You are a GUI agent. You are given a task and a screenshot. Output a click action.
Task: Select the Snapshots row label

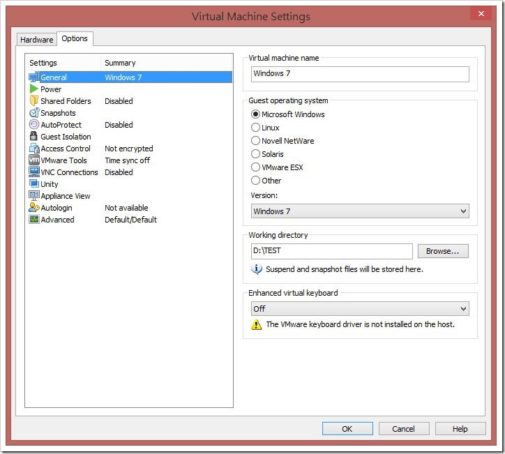pos(58,113)
